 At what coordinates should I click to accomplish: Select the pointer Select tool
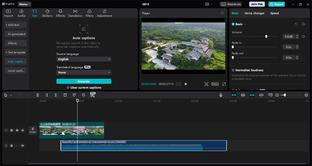[5, 95]
